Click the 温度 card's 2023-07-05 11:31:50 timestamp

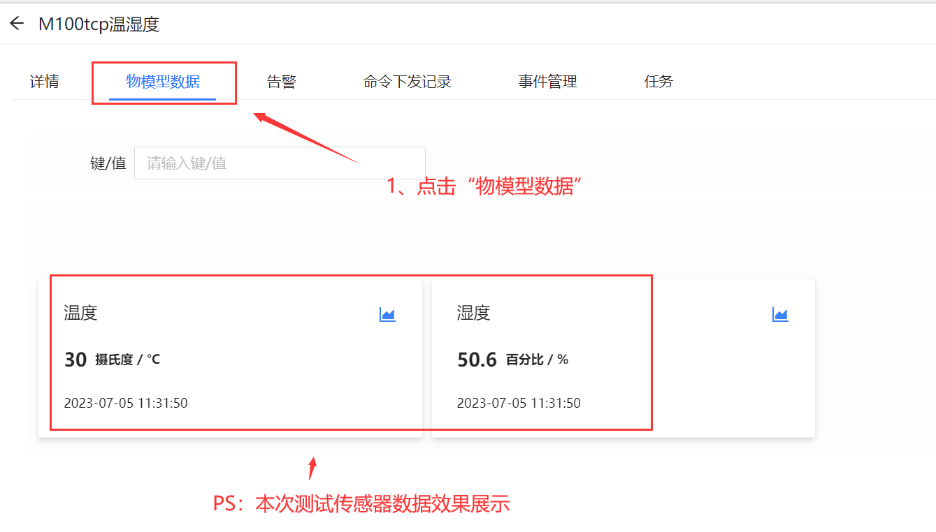pos(126,403)
